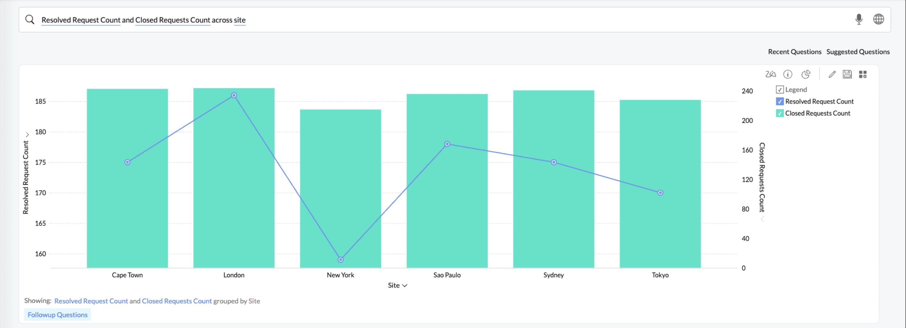Click the magnifying glass search icon
This screenshot has height=328, width=906.
coord(30,20)
